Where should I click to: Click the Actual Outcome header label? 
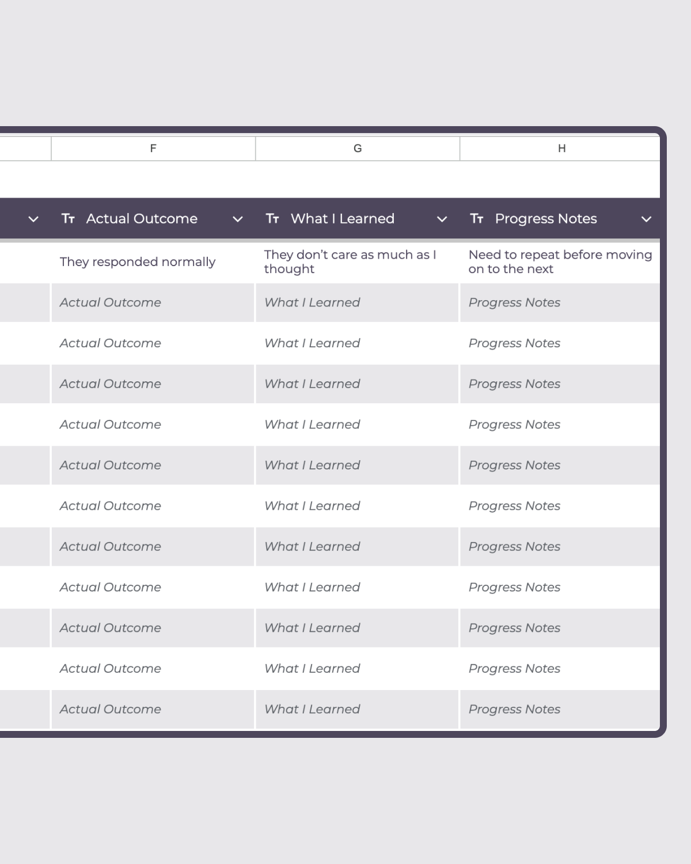point(142,219)
